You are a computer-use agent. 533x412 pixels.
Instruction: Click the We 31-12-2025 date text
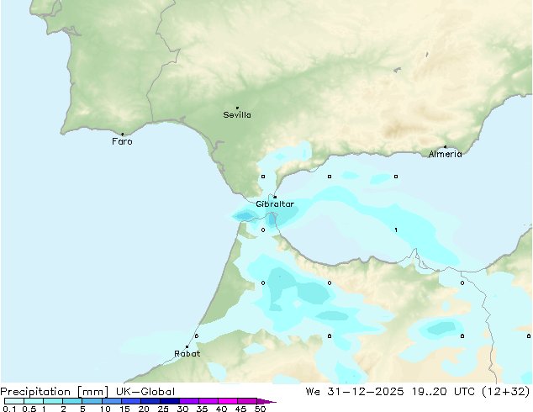click(x=355, y=392)
